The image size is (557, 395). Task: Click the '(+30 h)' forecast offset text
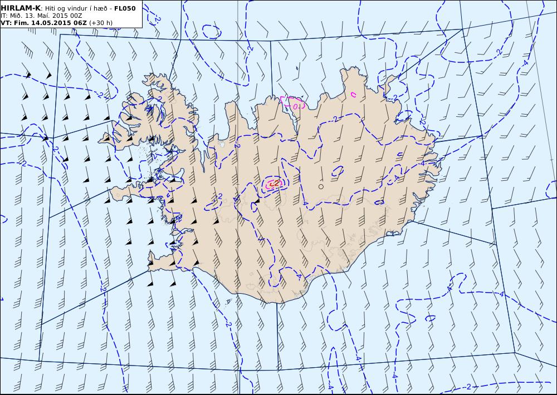(x=101, y=23)
